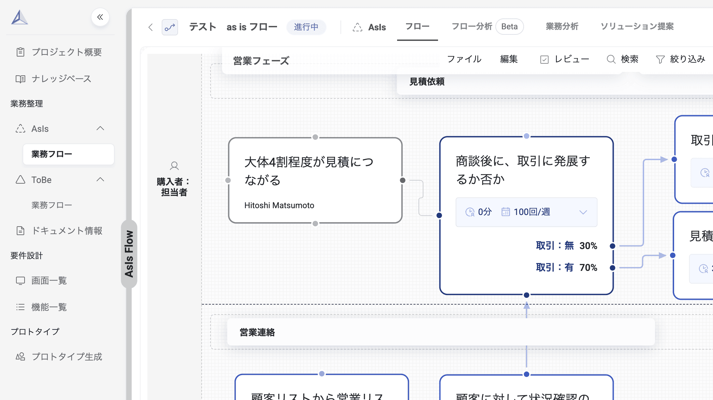The image size is (713, 400).
Task: Open the プロジェクト概要 clipboard icon
Action: coord(20,52)
